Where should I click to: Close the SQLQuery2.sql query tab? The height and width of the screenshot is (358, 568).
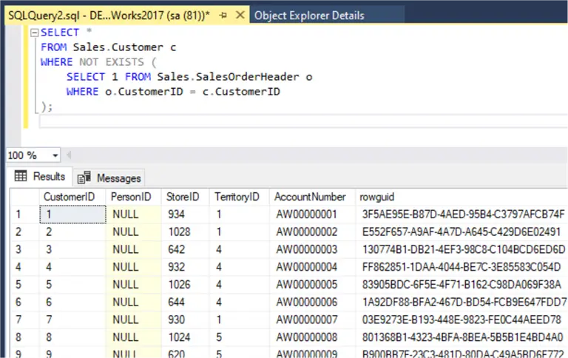pyautogui.click(x=239, y=15)
